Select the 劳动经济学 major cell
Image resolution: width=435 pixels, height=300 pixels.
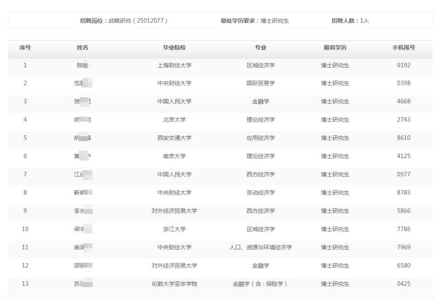261,193
